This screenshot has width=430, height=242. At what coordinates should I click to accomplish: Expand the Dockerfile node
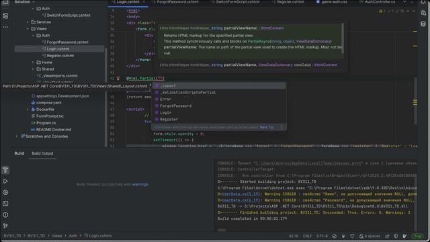pyautogui.click(x=28, y=110)
